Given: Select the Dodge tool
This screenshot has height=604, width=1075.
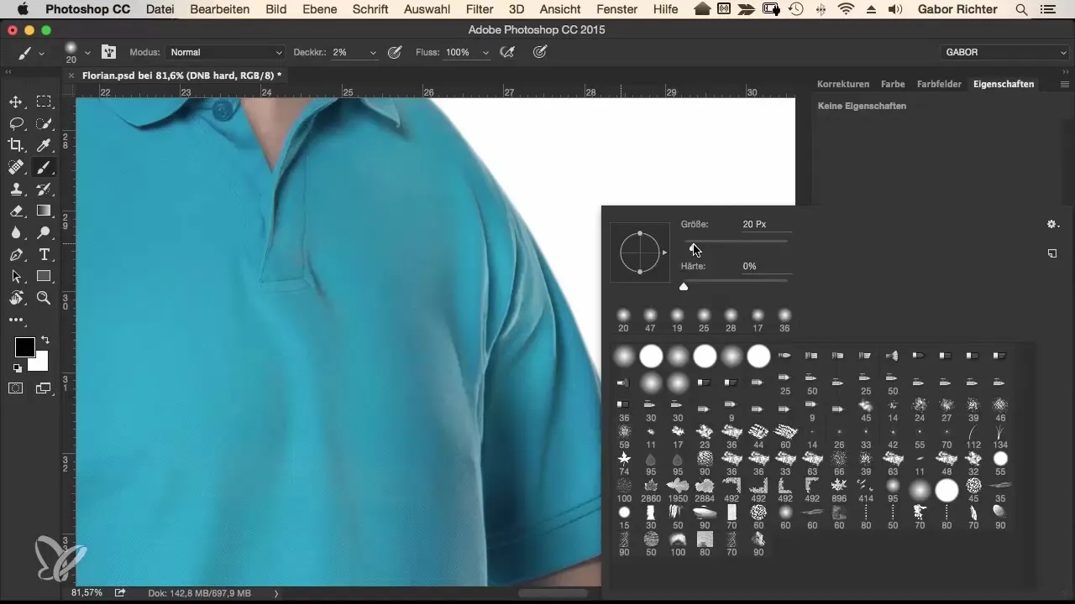Looking at the screenshot, I should click(x=44, y=233).
